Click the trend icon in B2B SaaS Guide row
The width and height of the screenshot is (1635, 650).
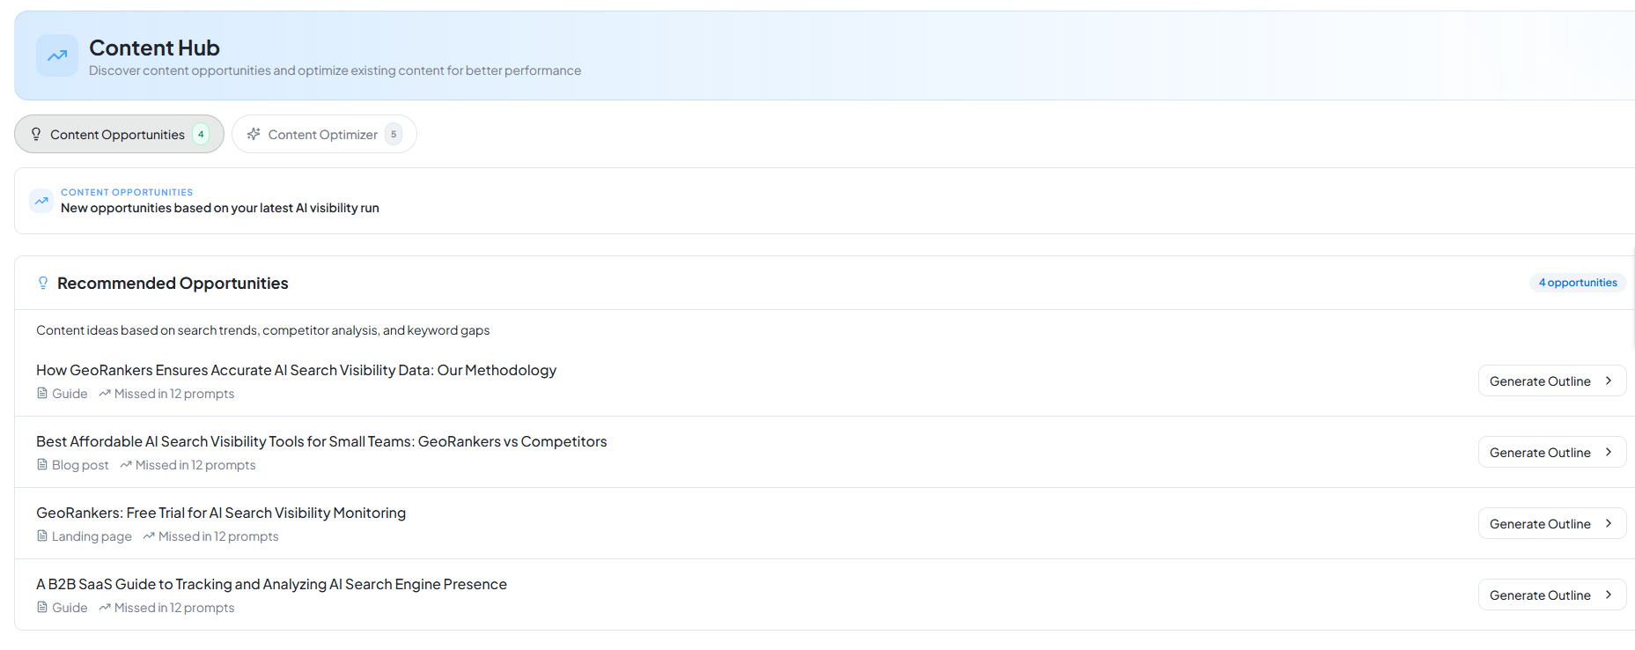pos(105,607)
